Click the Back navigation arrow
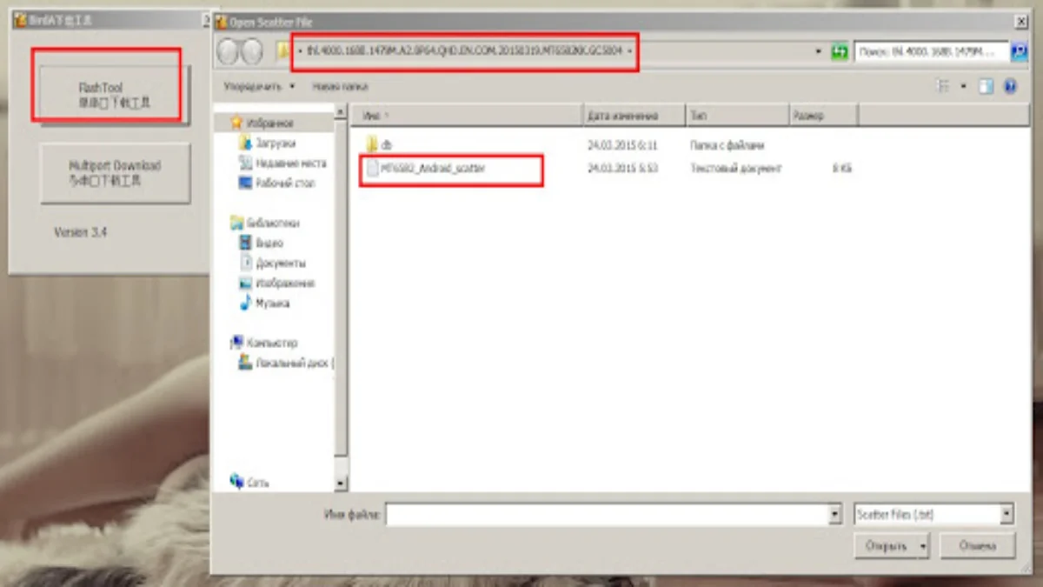Viewport: 1043px width, 587px height. tap(227, 52)
